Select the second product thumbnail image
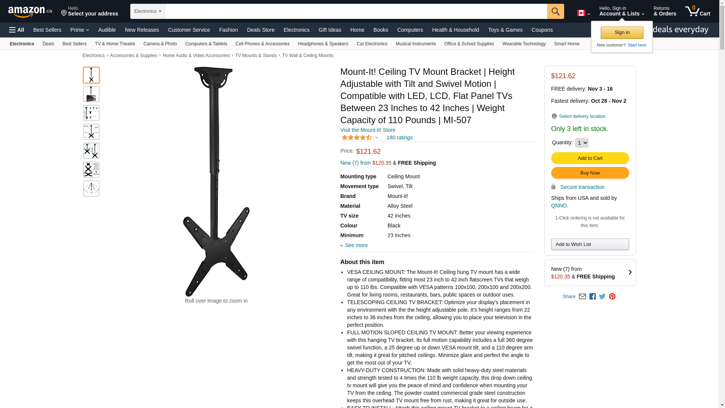The width and height of the screenshot is (725, 408). (x=91, y=94)
